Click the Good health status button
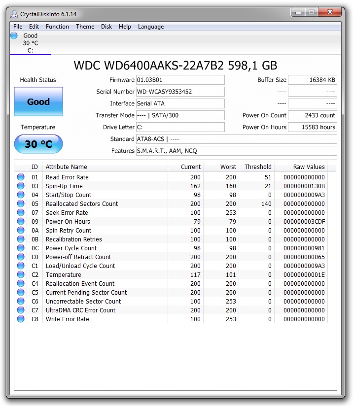The height and width of the screenshot is (406, 353). point(38,101)
